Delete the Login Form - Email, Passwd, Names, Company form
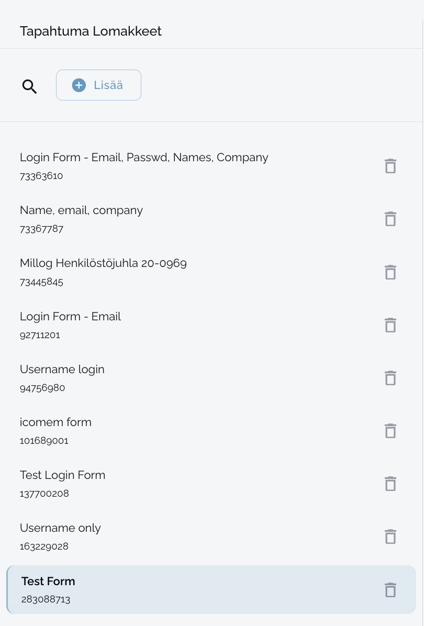Viewport: 424px width, 626px height. [x=390, y=166]
